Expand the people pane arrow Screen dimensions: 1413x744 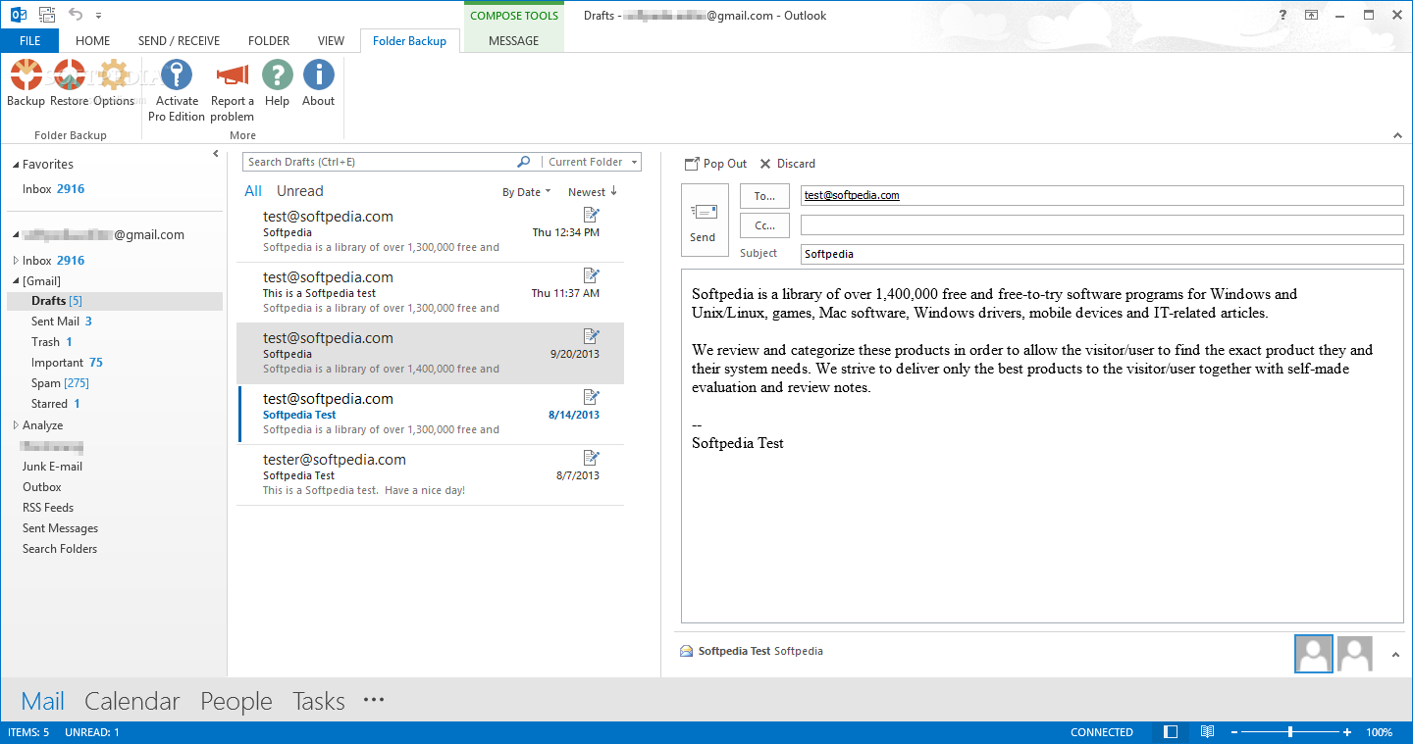(x=1396, y=654)
